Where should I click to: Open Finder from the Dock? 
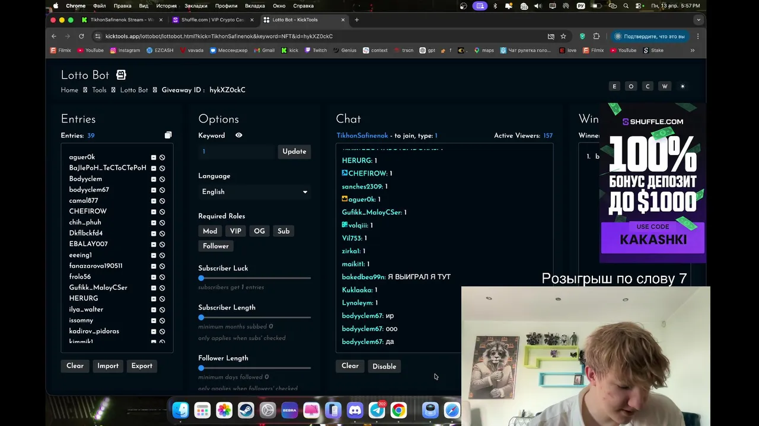point(180,410)
